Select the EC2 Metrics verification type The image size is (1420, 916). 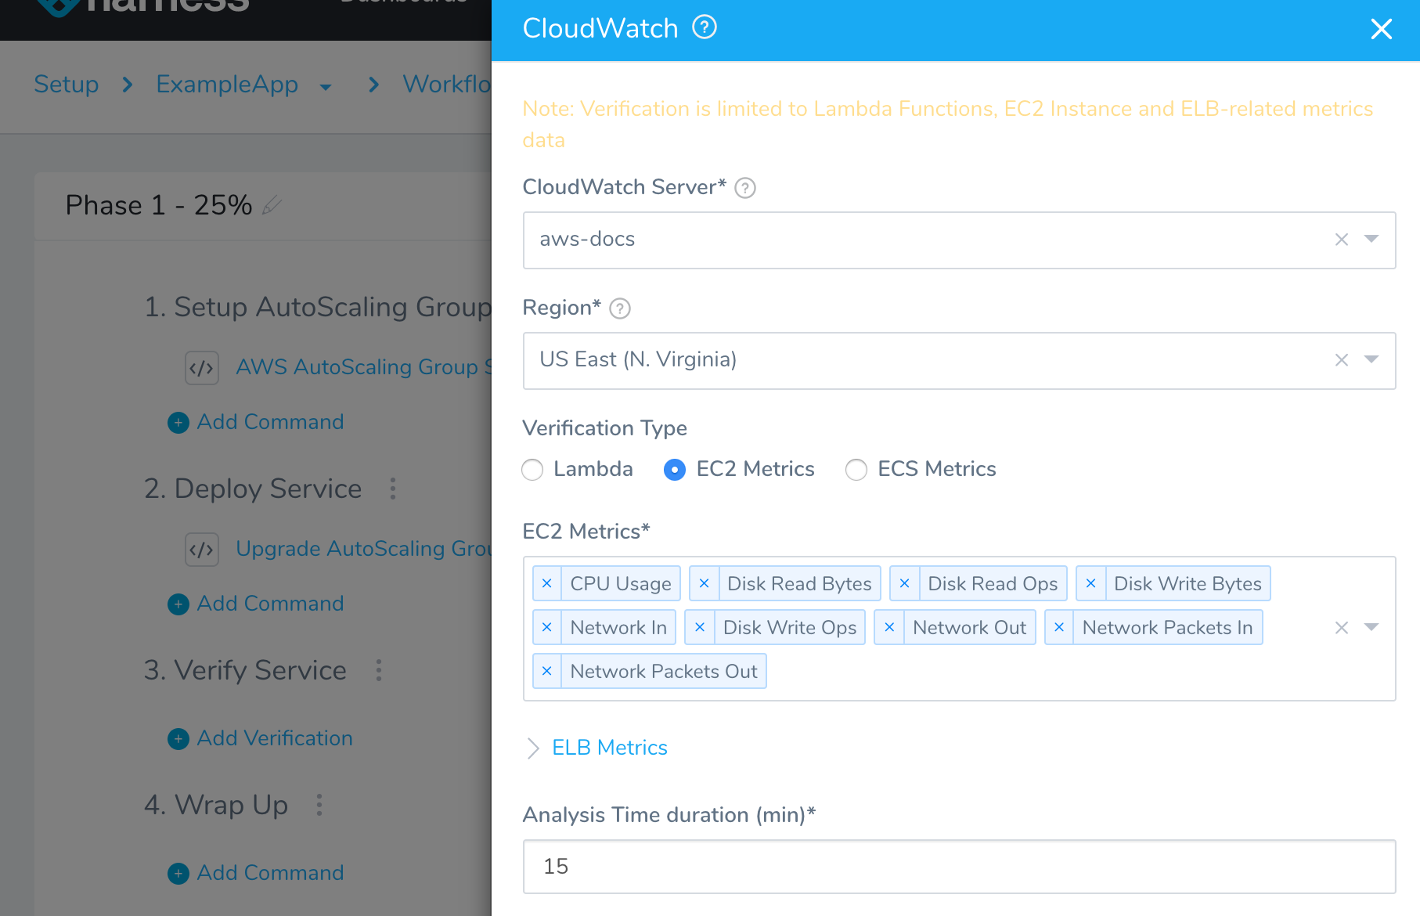[x=675, y=470]
